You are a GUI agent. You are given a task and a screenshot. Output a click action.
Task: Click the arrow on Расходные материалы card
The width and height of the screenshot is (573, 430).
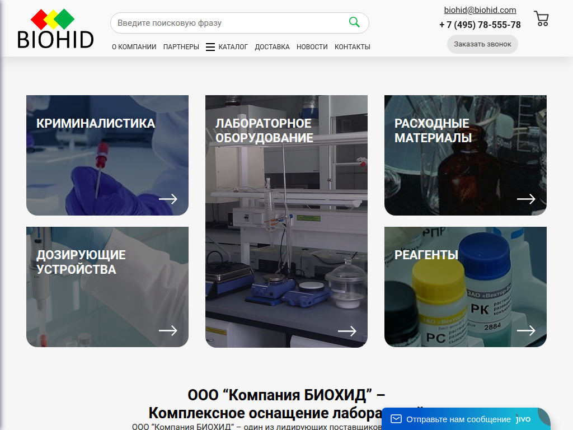pyautogui.click(x=526, y=199)
